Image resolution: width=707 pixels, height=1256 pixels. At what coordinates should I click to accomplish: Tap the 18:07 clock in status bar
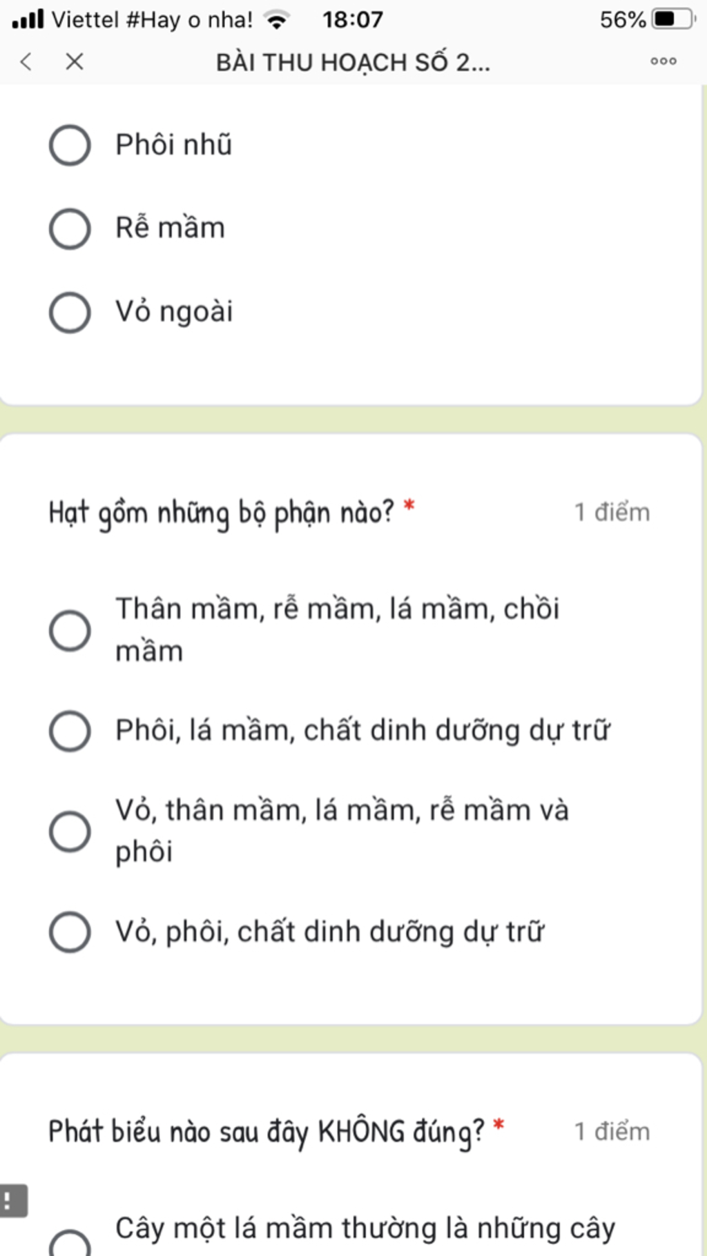[x=352, y=19]
